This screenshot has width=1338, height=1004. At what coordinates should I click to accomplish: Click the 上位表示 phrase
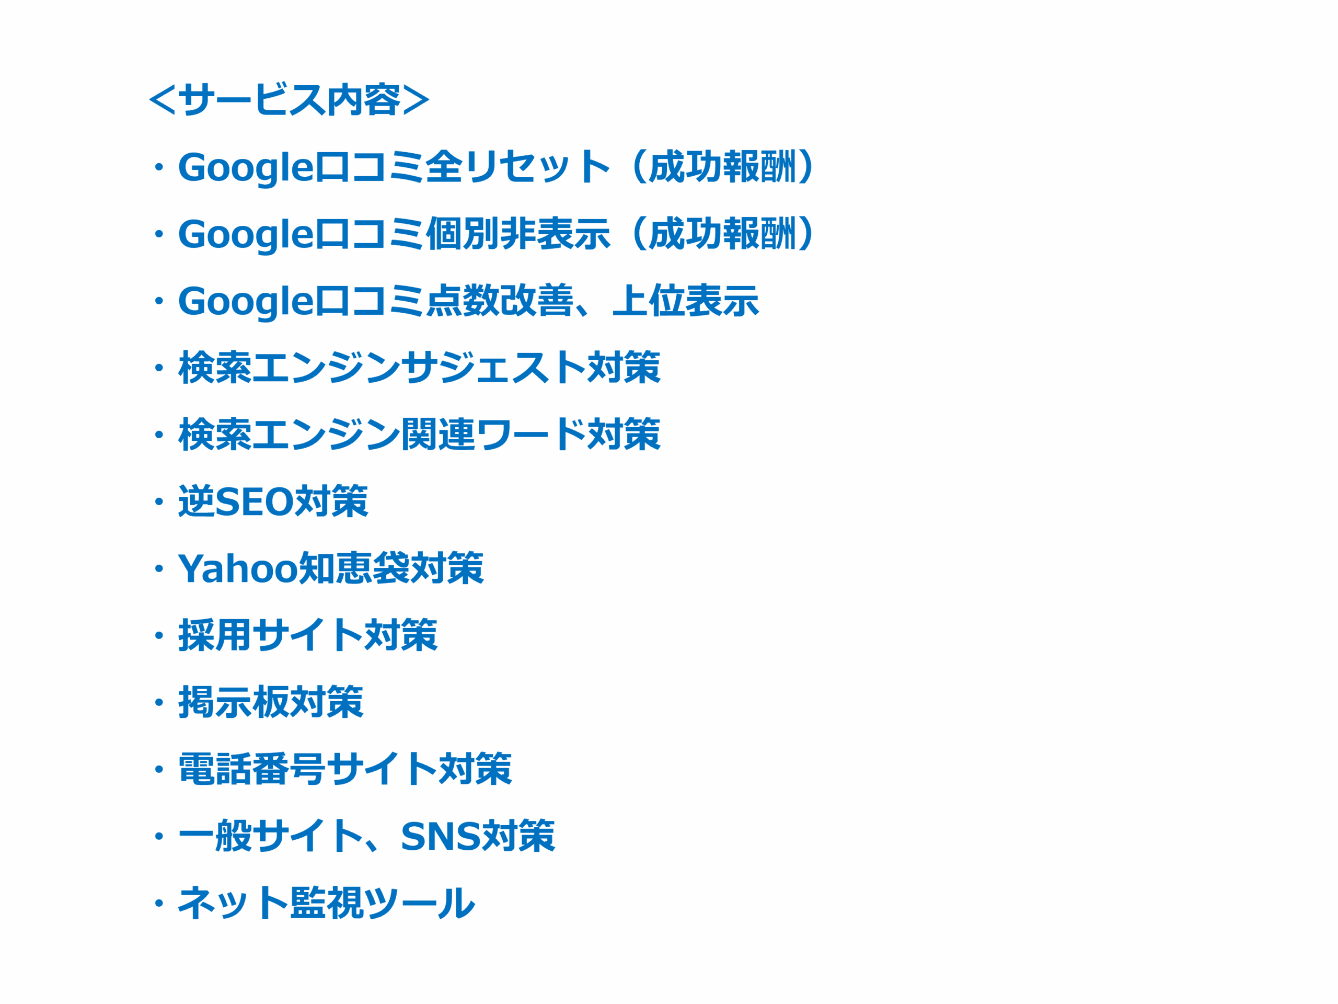[685, 301]
